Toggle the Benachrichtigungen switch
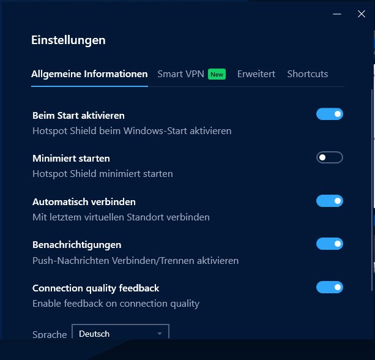 (x=330, y=244)
